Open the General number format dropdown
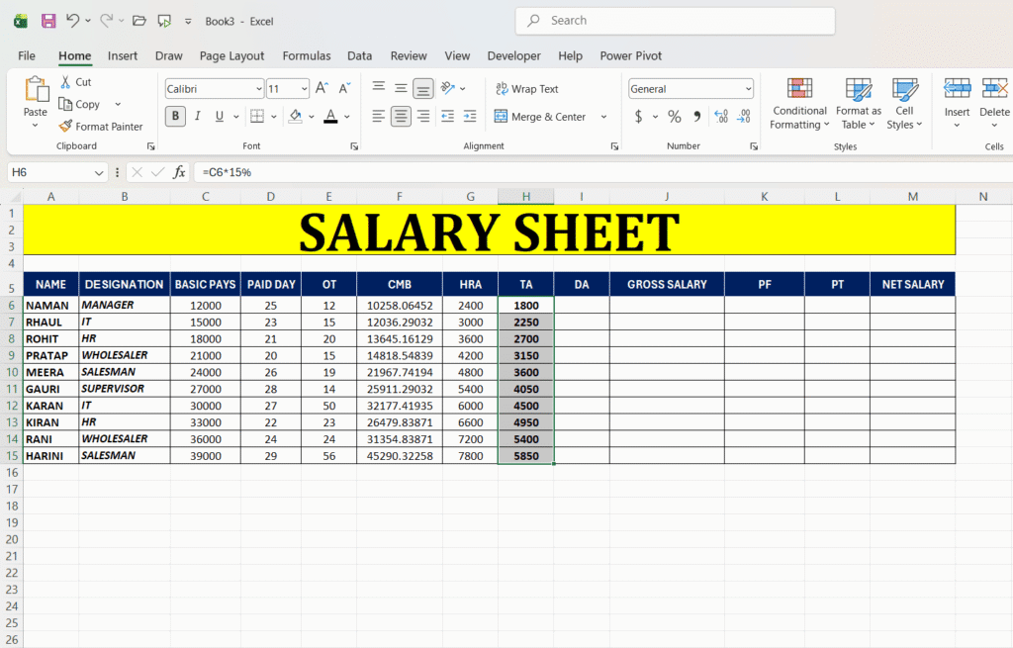Viewport: 1013px width, 648px height. point(748,88)
